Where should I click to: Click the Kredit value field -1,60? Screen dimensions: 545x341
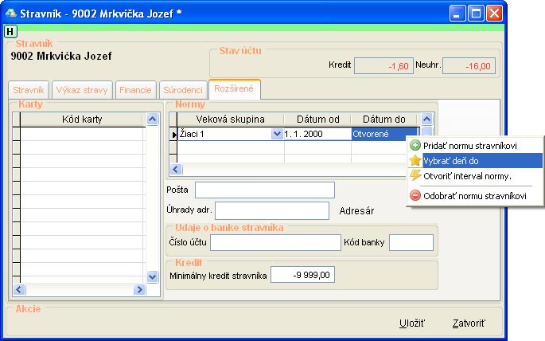383,66
